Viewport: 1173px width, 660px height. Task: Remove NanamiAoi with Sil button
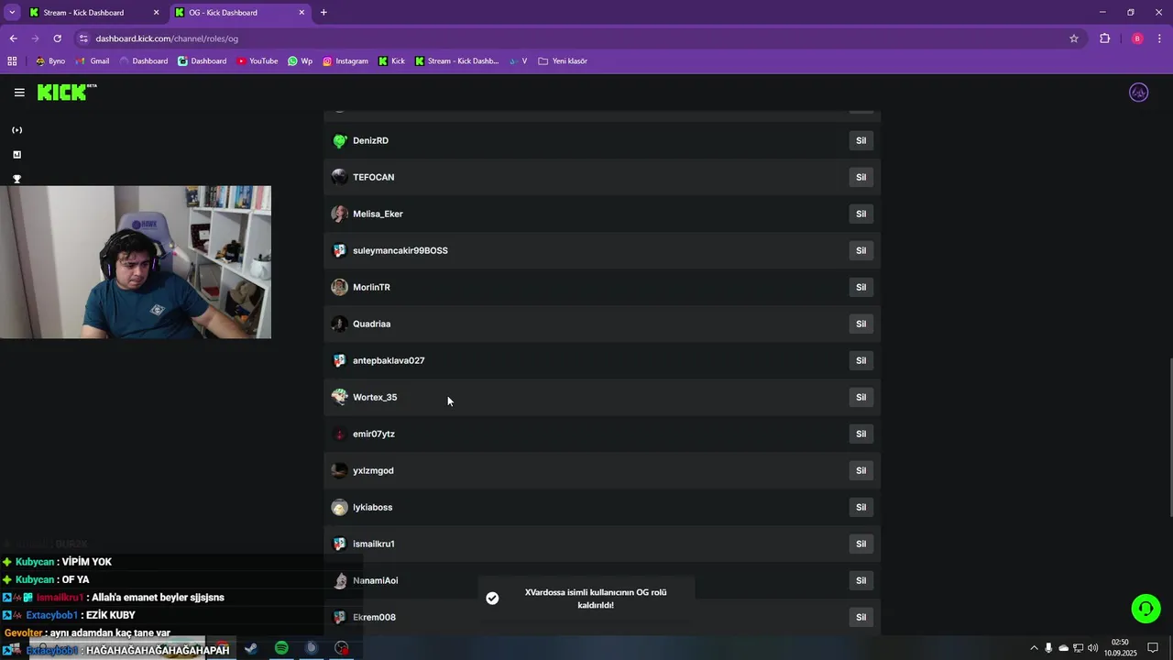[861, 580]
